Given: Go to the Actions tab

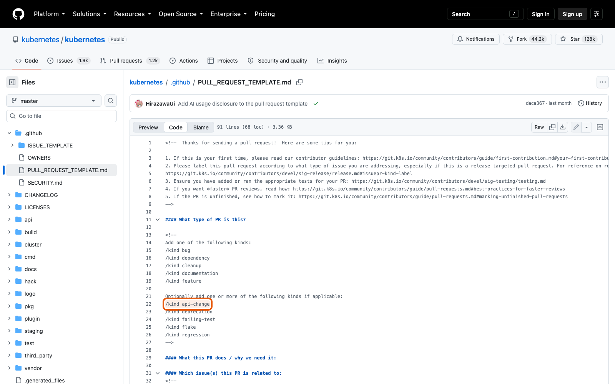Looking at the screenshot, I should click(184, 61).
